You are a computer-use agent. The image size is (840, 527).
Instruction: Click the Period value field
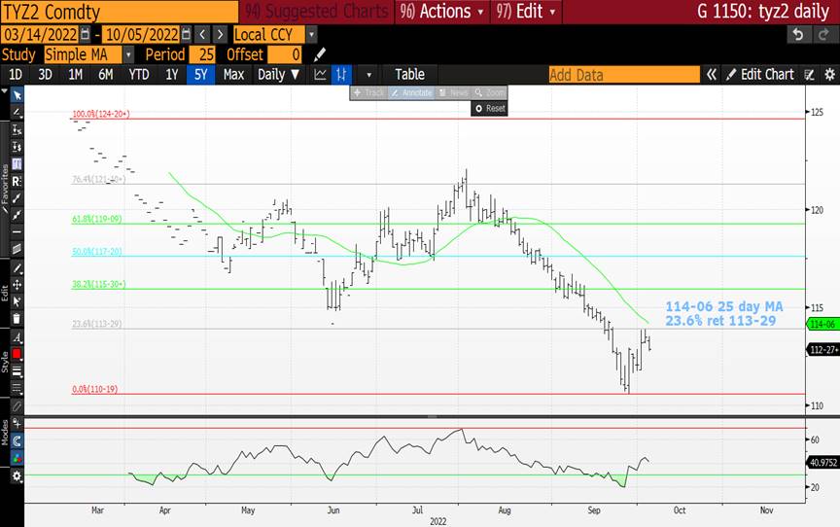point(202,54)
